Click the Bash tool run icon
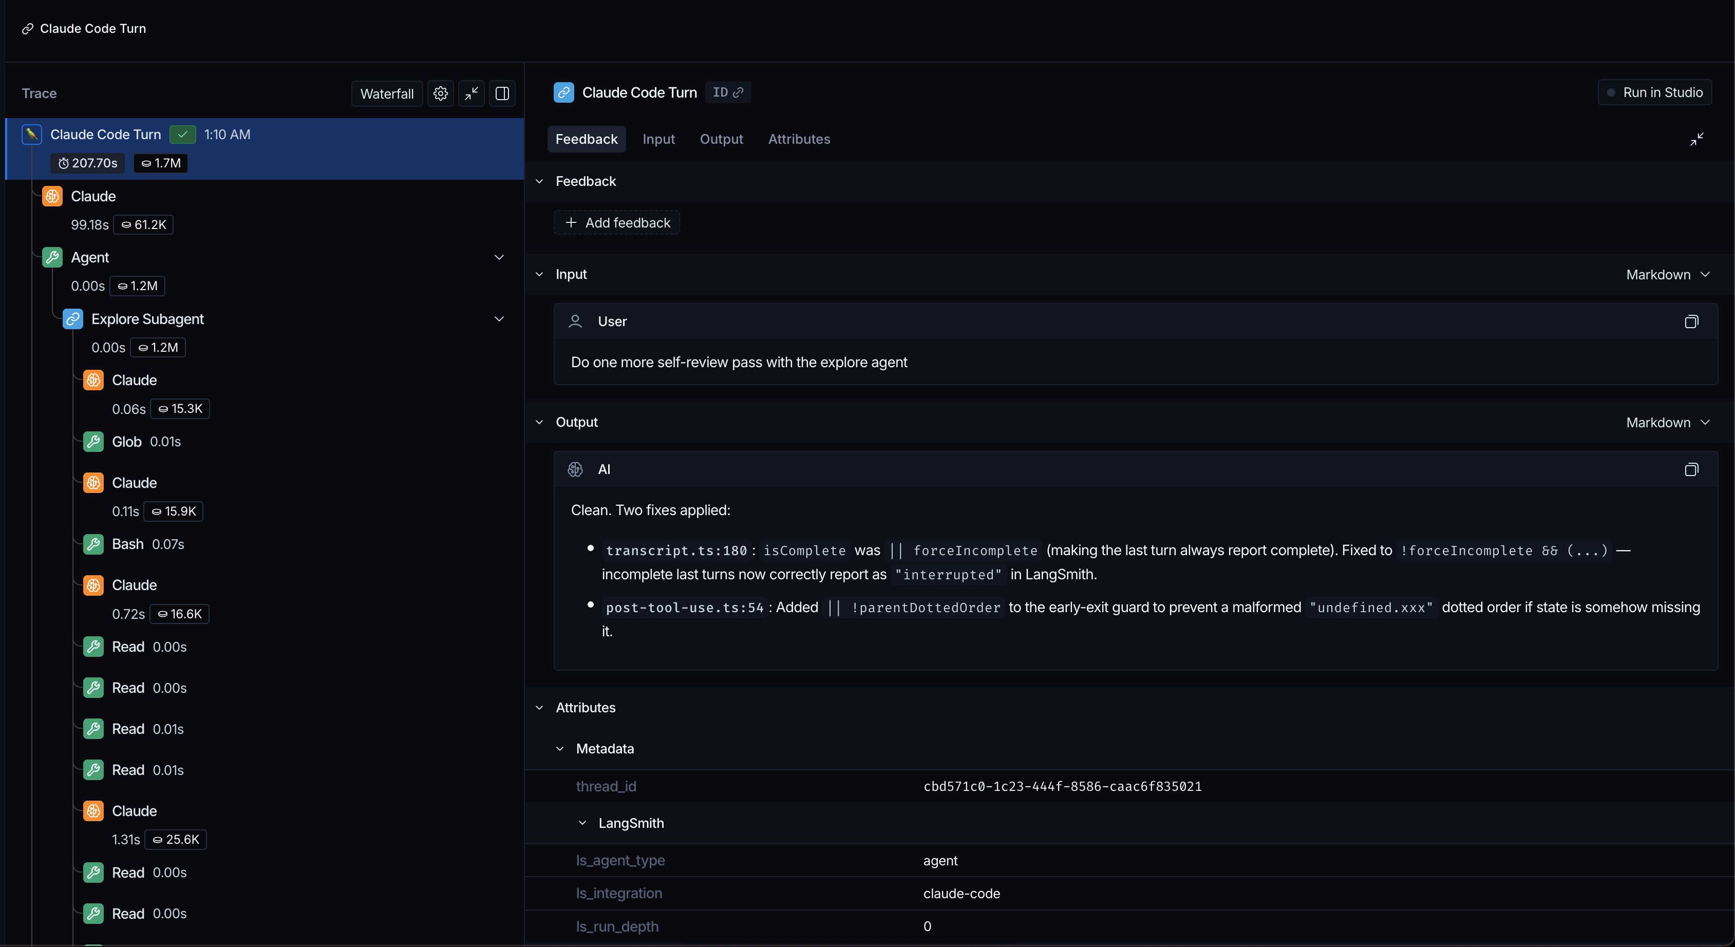Screen dimensions: 1735x947 tap(93, 544)
